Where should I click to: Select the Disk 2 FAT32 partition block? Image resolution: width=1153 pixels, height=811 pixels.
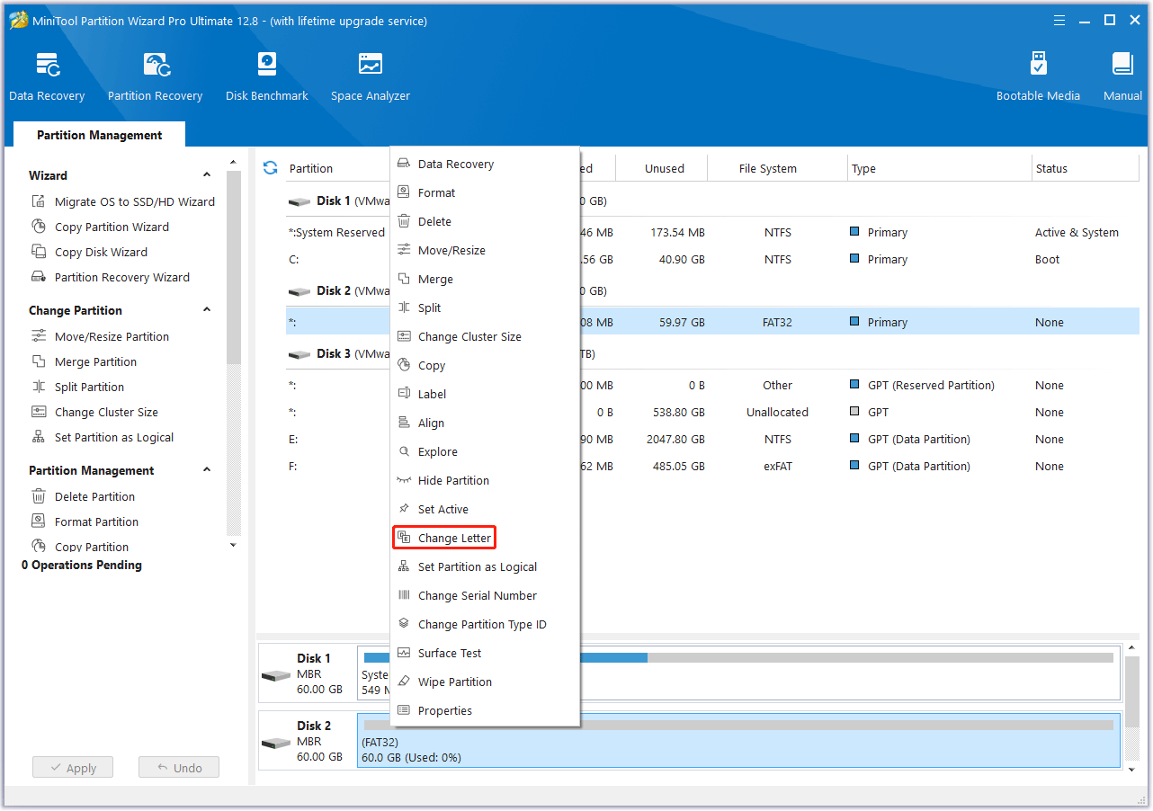739,742
